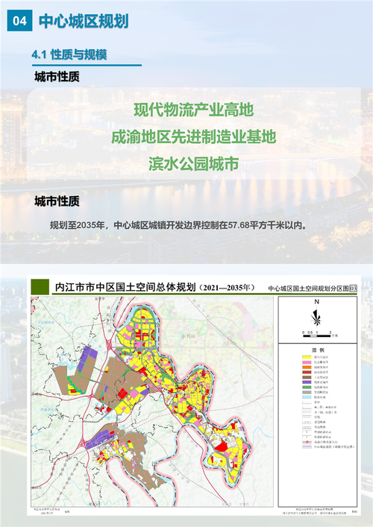Click the large red block in southeast map area
This screenshot has height=527, width=373.
pos(221,446)
